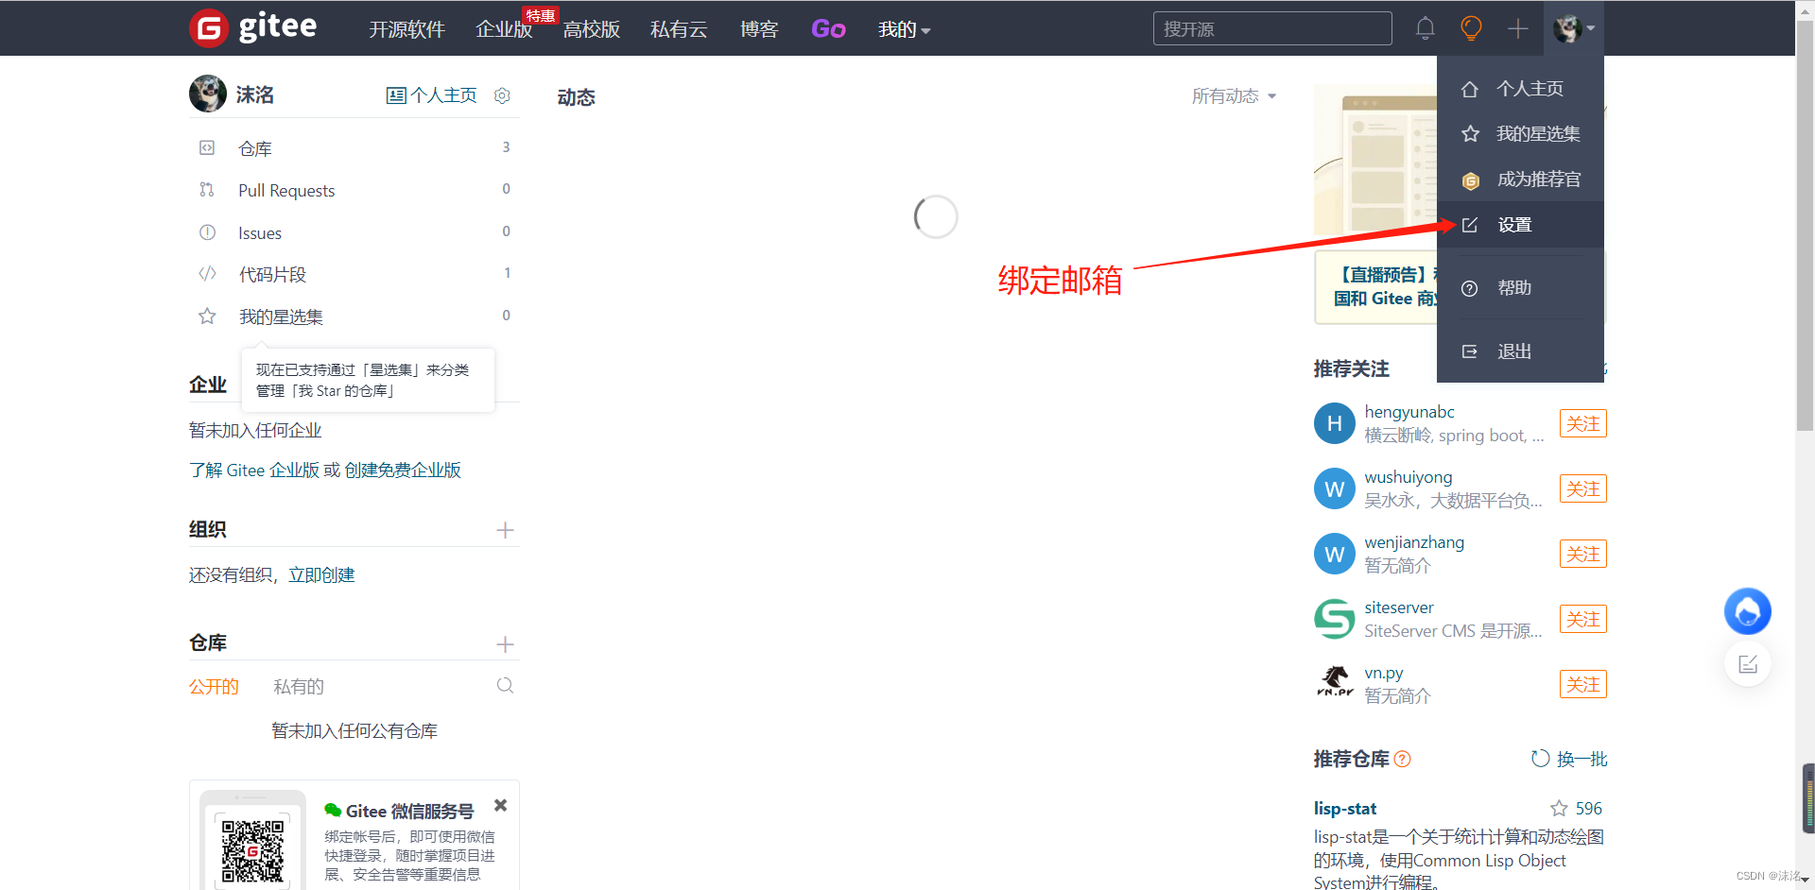Screen dimensions: 1815x890
Task: Open the 企业版 nav item
Action: pyautogui.click(x=504, y=29)
